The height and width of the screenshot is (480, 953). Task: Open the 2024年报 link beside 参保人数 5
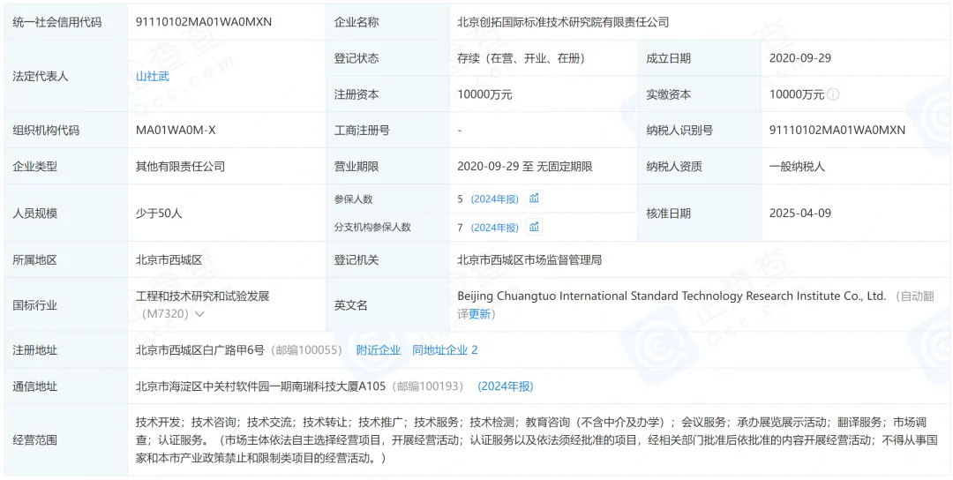click(495, 199)
